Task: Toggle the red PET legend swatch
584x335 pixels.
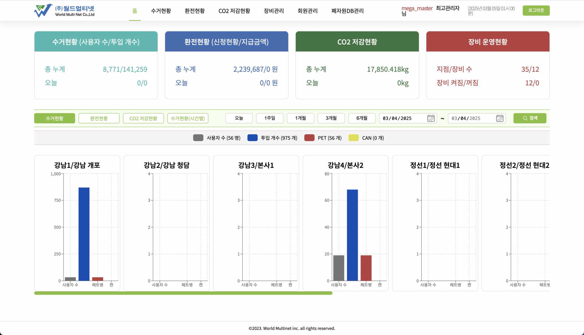Action: tap(309, 138)
